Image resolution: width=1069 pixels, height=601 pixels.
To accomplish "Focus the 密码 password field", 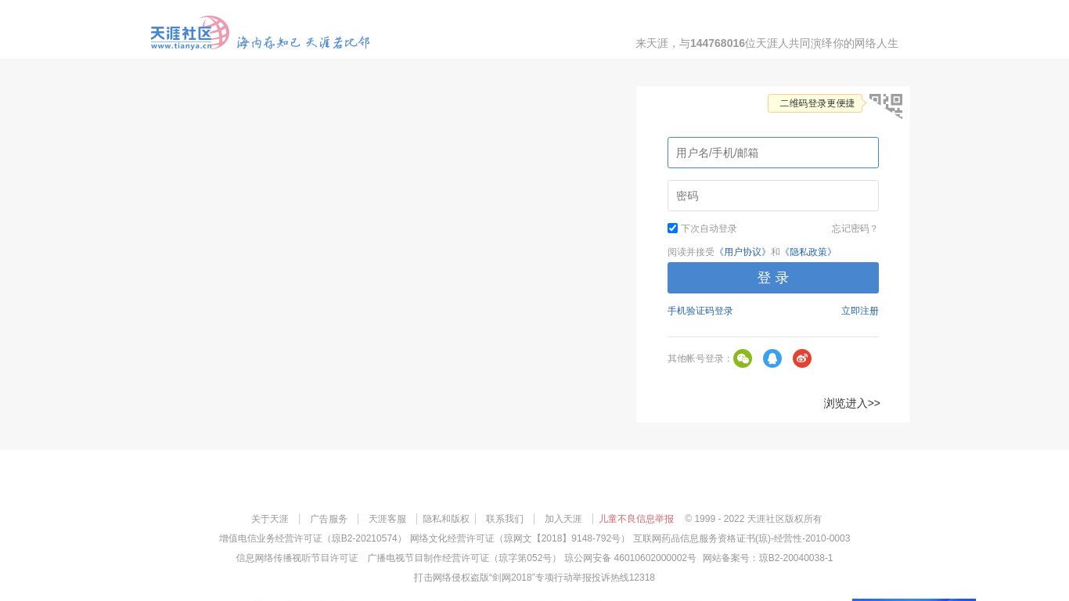I will (773, 196).
